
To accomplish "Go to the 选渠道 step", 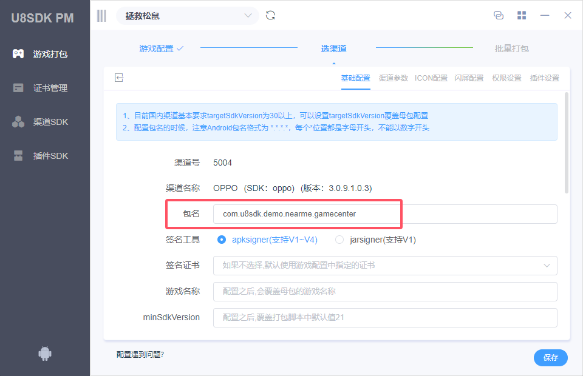I will click(x=334, y=49).
